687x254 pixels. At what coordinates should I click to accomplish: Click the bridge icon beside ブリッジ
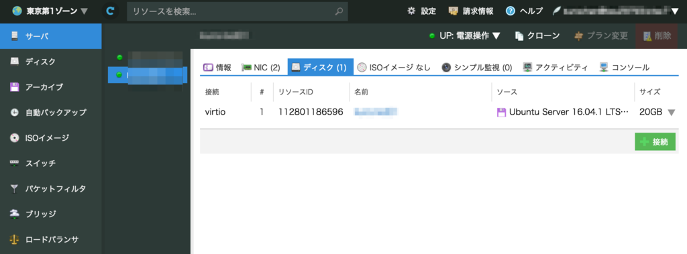[15, 214]
